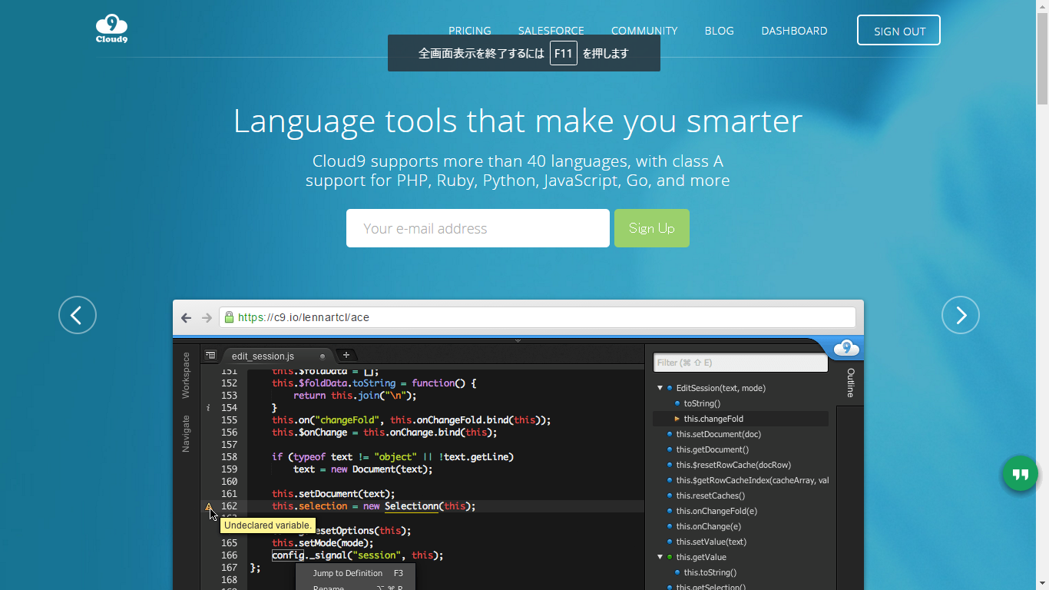Screen dimensions: 1049x590
Task: Open the editor tab list menu icon
Action: point(210,355)
